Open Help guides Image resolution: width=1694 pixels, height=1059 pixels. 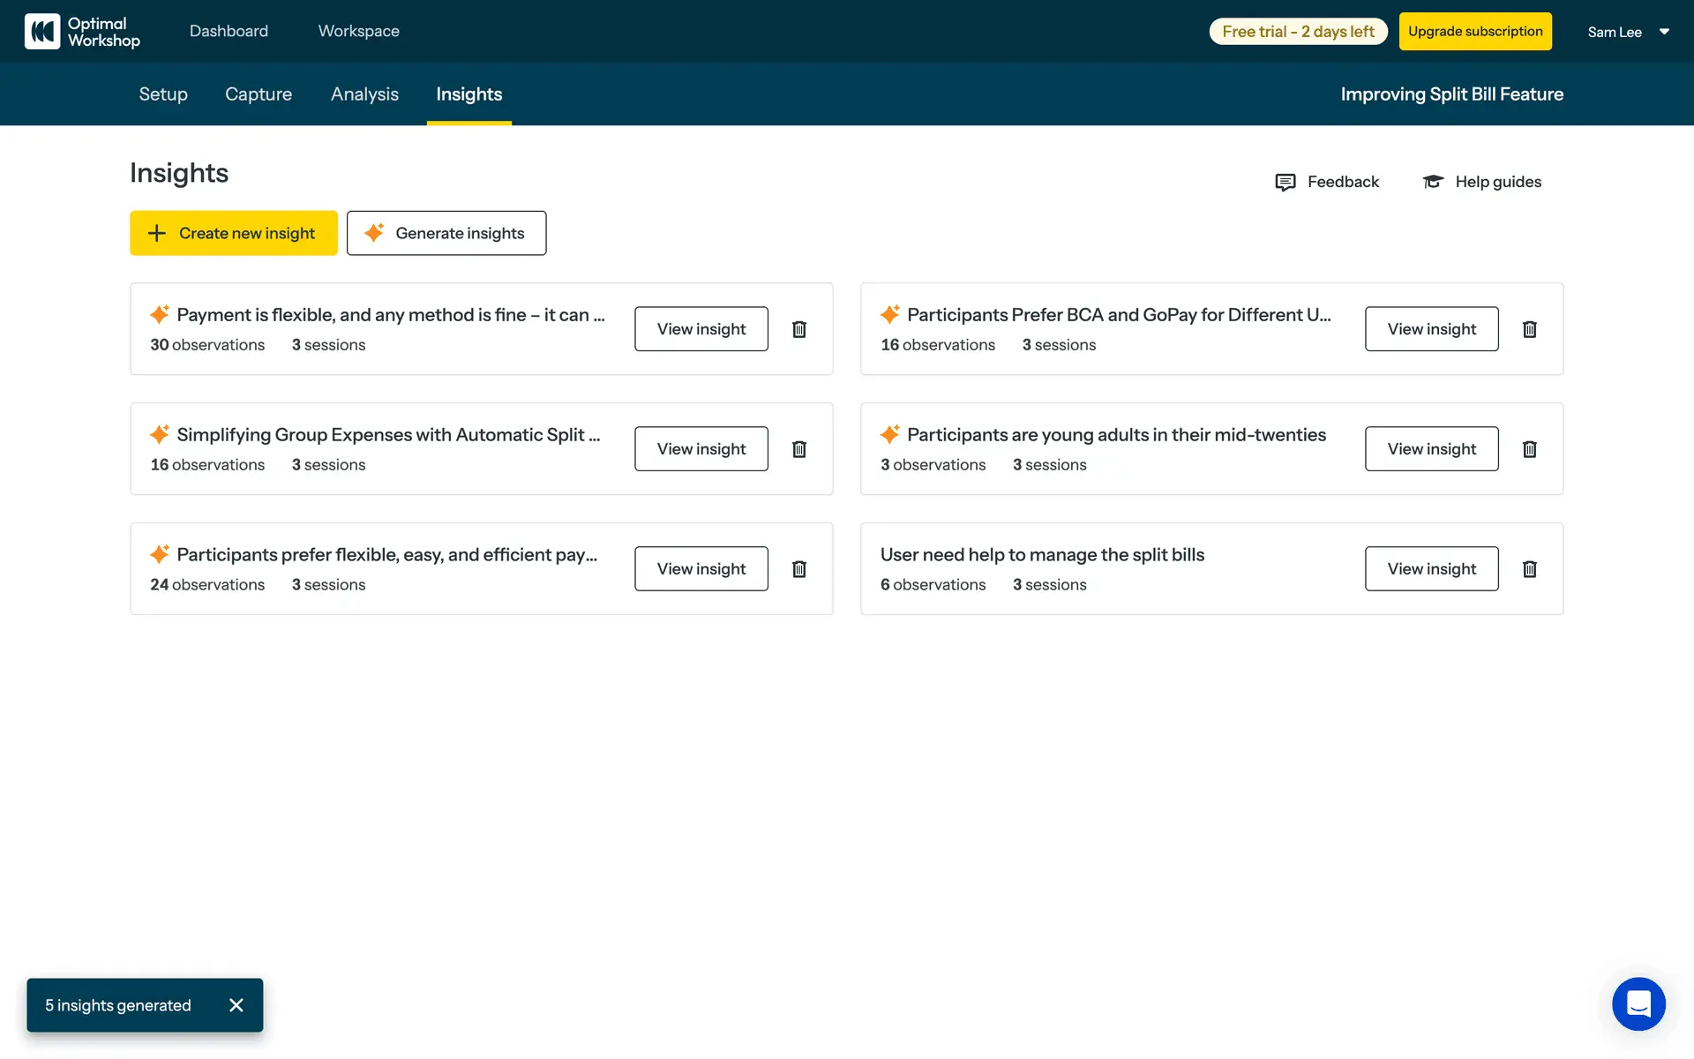(x=1482, y=182)
